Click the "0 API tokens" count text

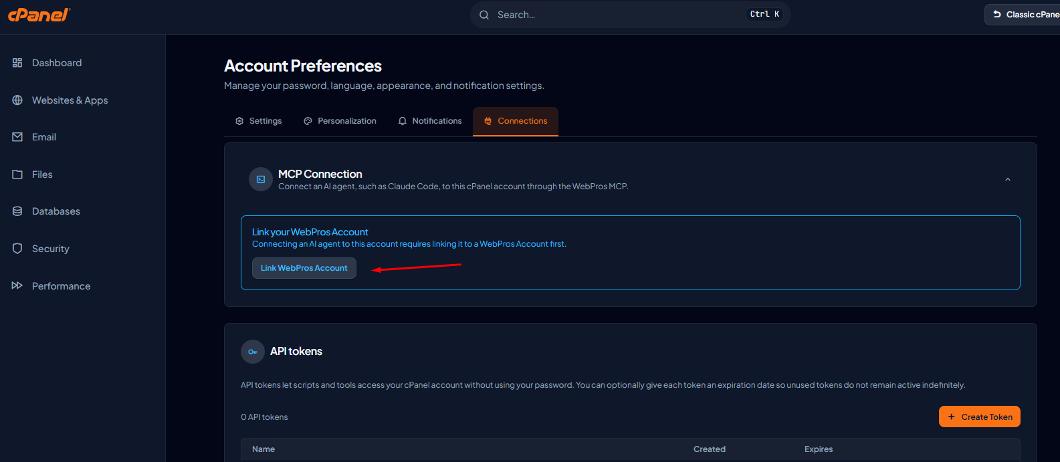click(x=264, y=417)
